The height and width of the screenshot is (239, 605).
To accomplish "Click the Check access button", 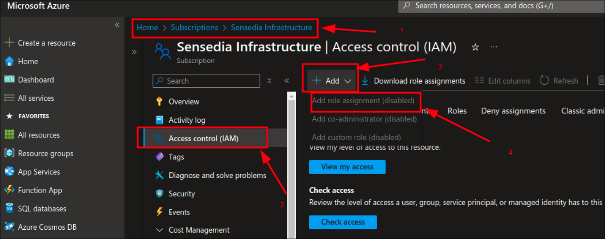I will click(343, 222).
